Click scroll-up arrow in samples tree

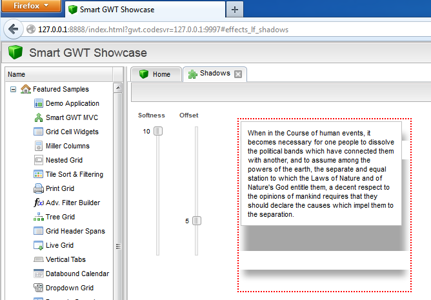pos(117,88)
